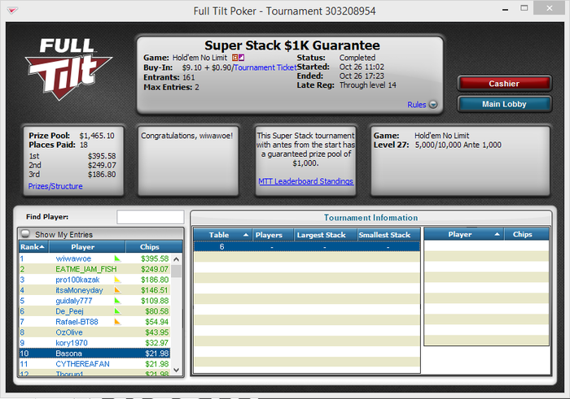Open the Rules link

417,105
